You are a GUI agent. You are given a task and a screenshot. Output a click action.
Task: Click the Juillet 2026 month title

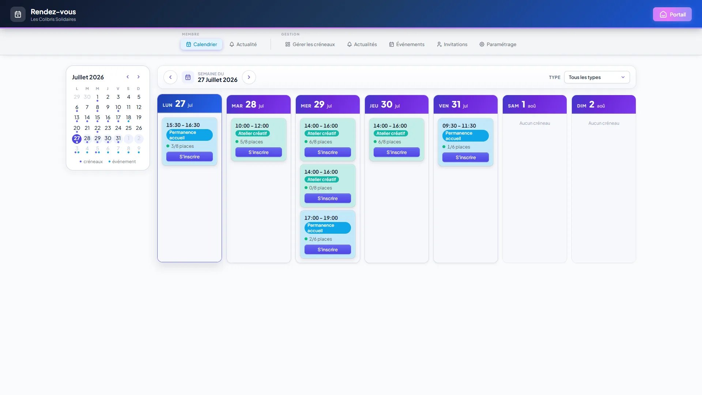pos(88,77)
